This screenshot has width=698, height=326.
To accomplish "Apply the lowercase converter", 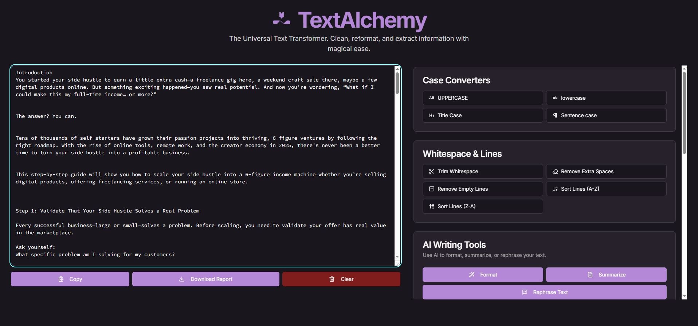I will point(606,98).
